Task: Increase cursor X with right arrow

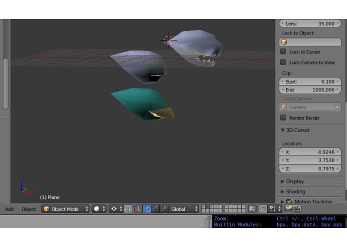Action: coord(338,152)
